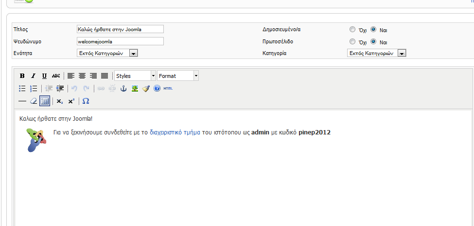
Task: Click the bold text 'pinep2012'
Action: (x=315, y=132)
